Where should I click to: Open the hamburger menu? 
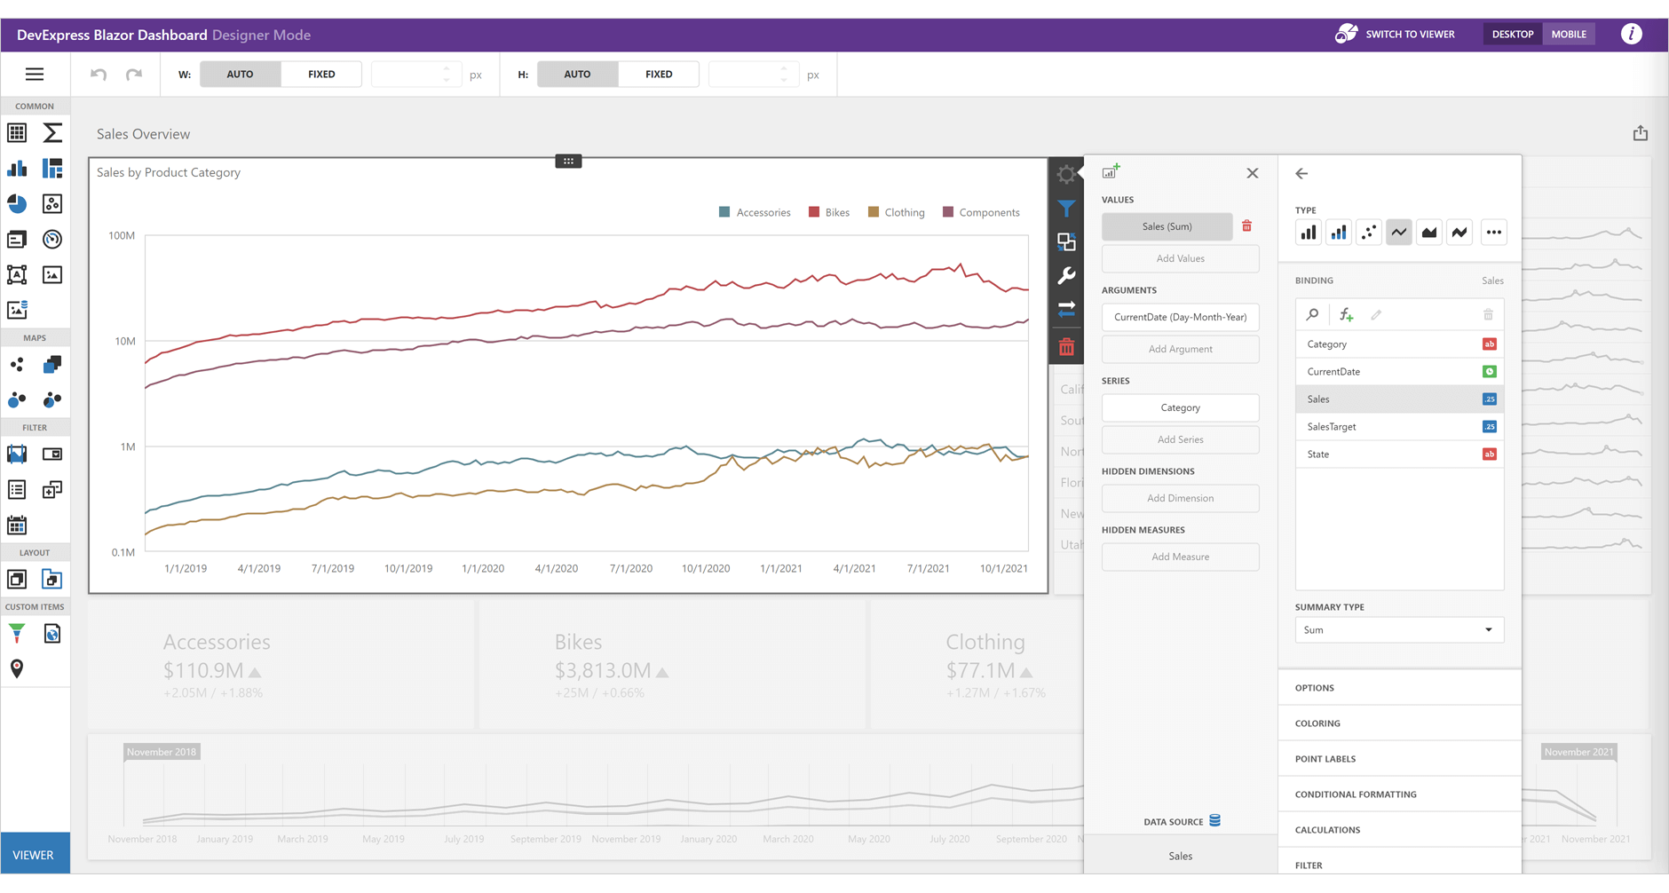point(35,74)
